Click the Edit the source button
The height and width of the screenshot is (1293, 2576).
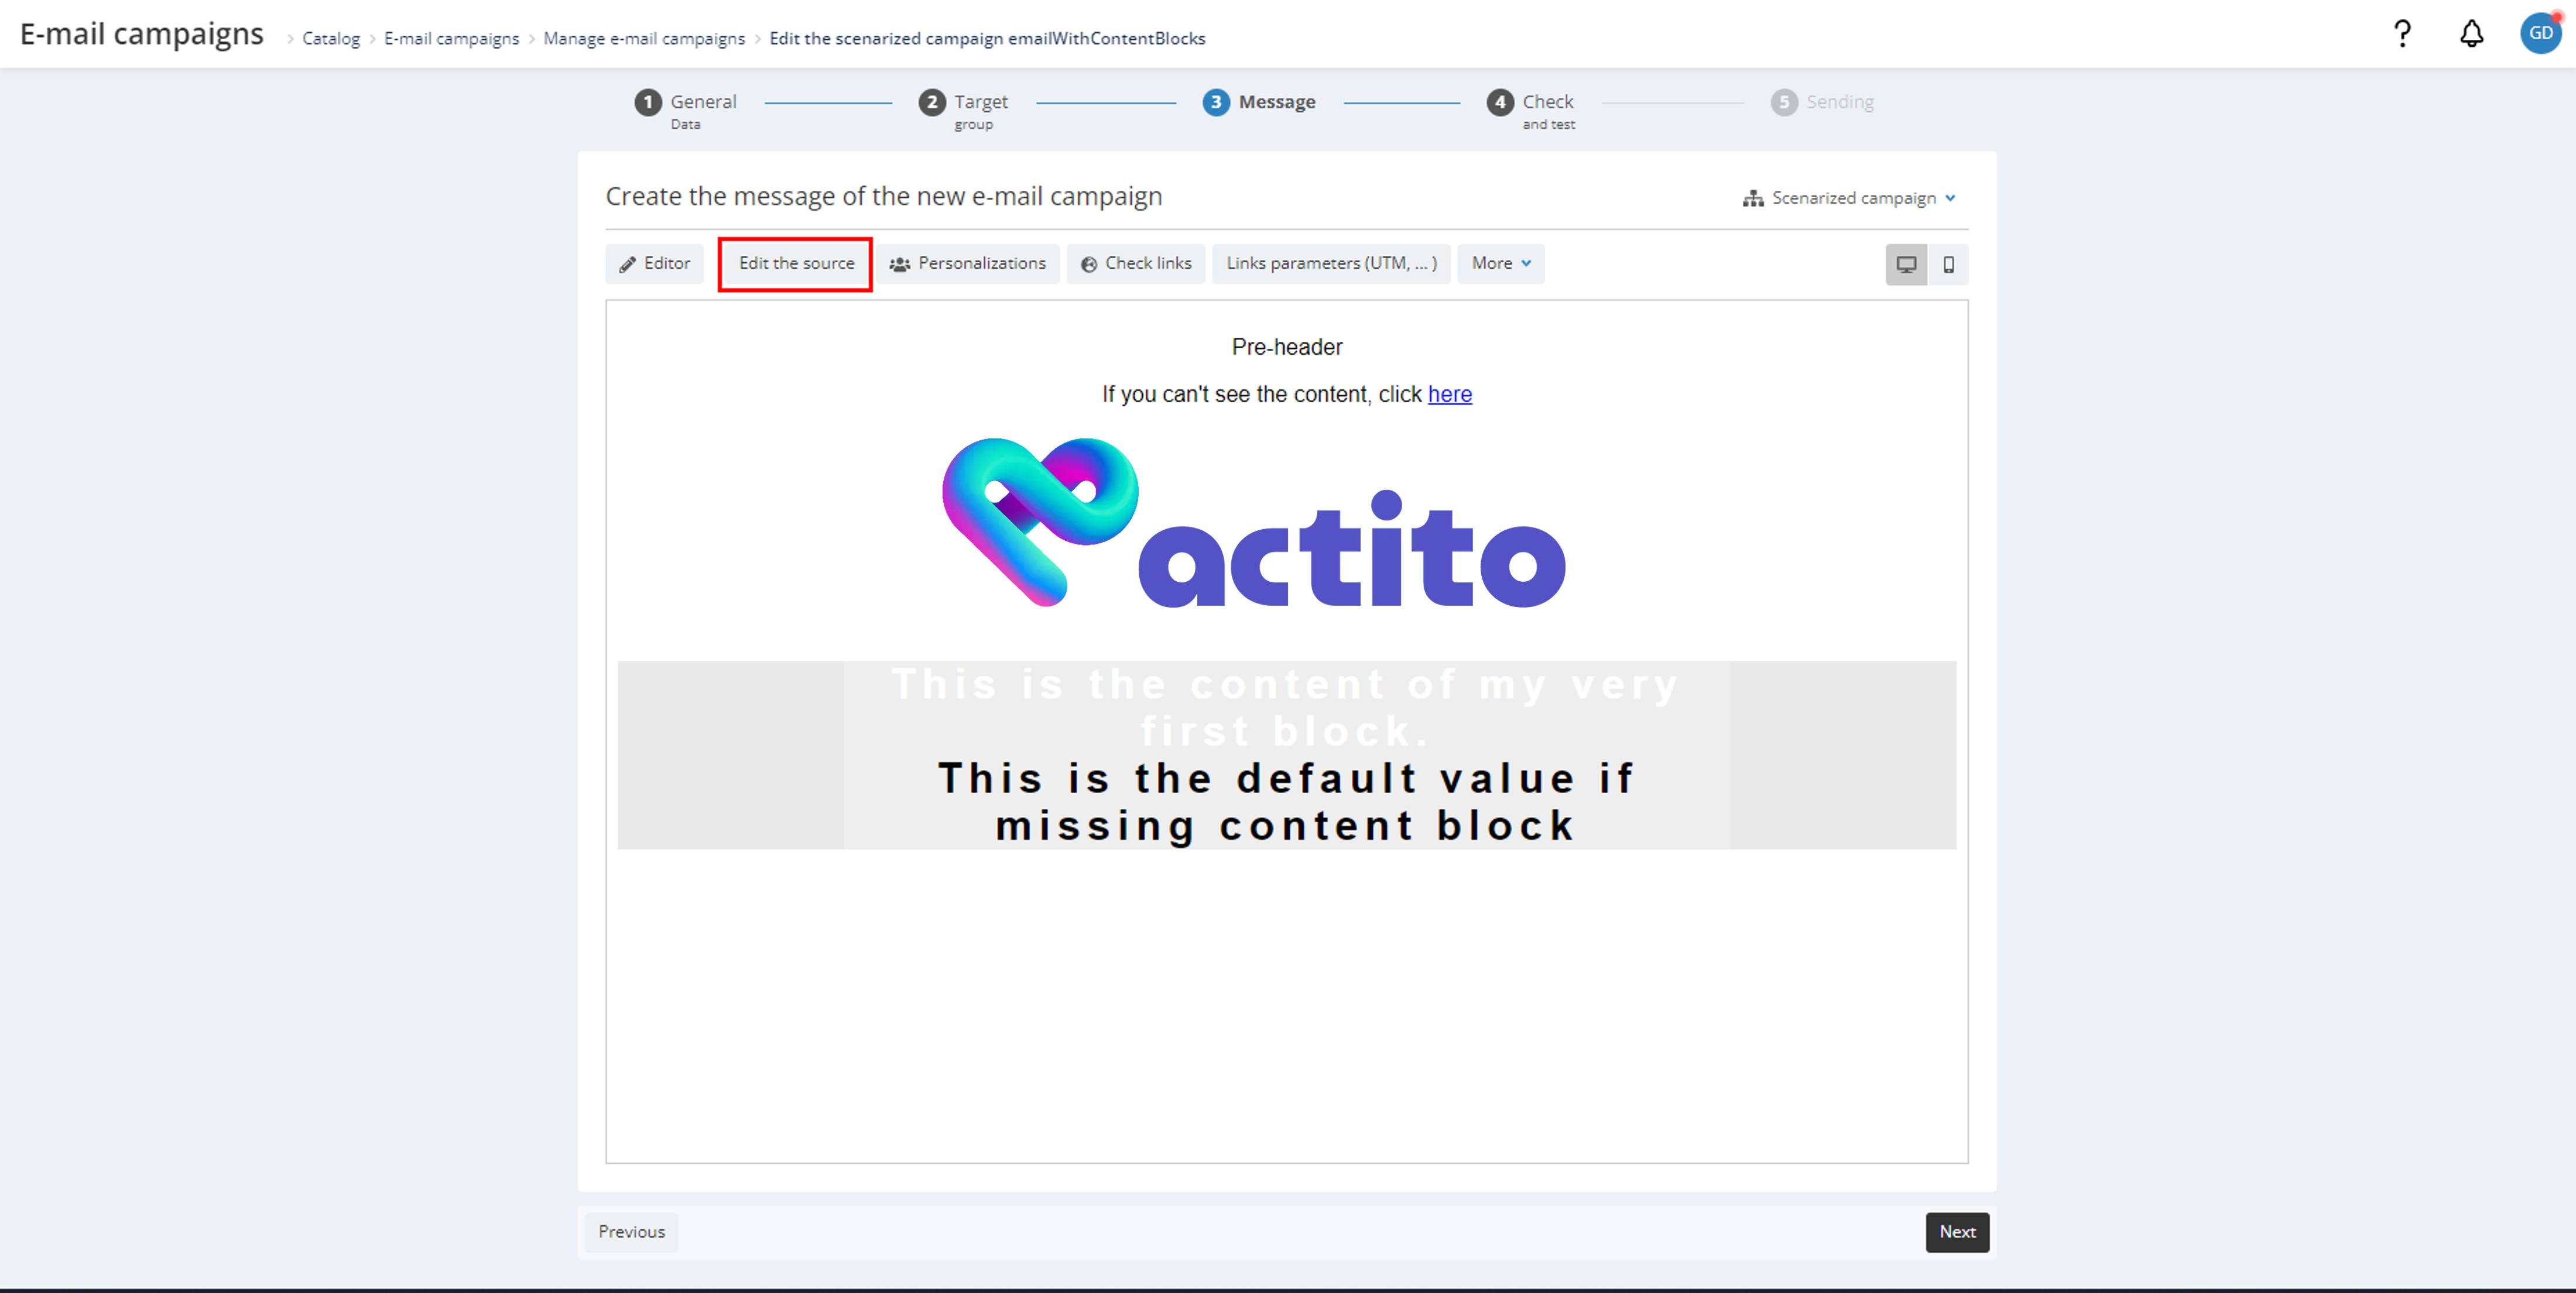[796, 264]
